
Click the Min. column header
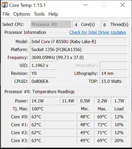85,109
